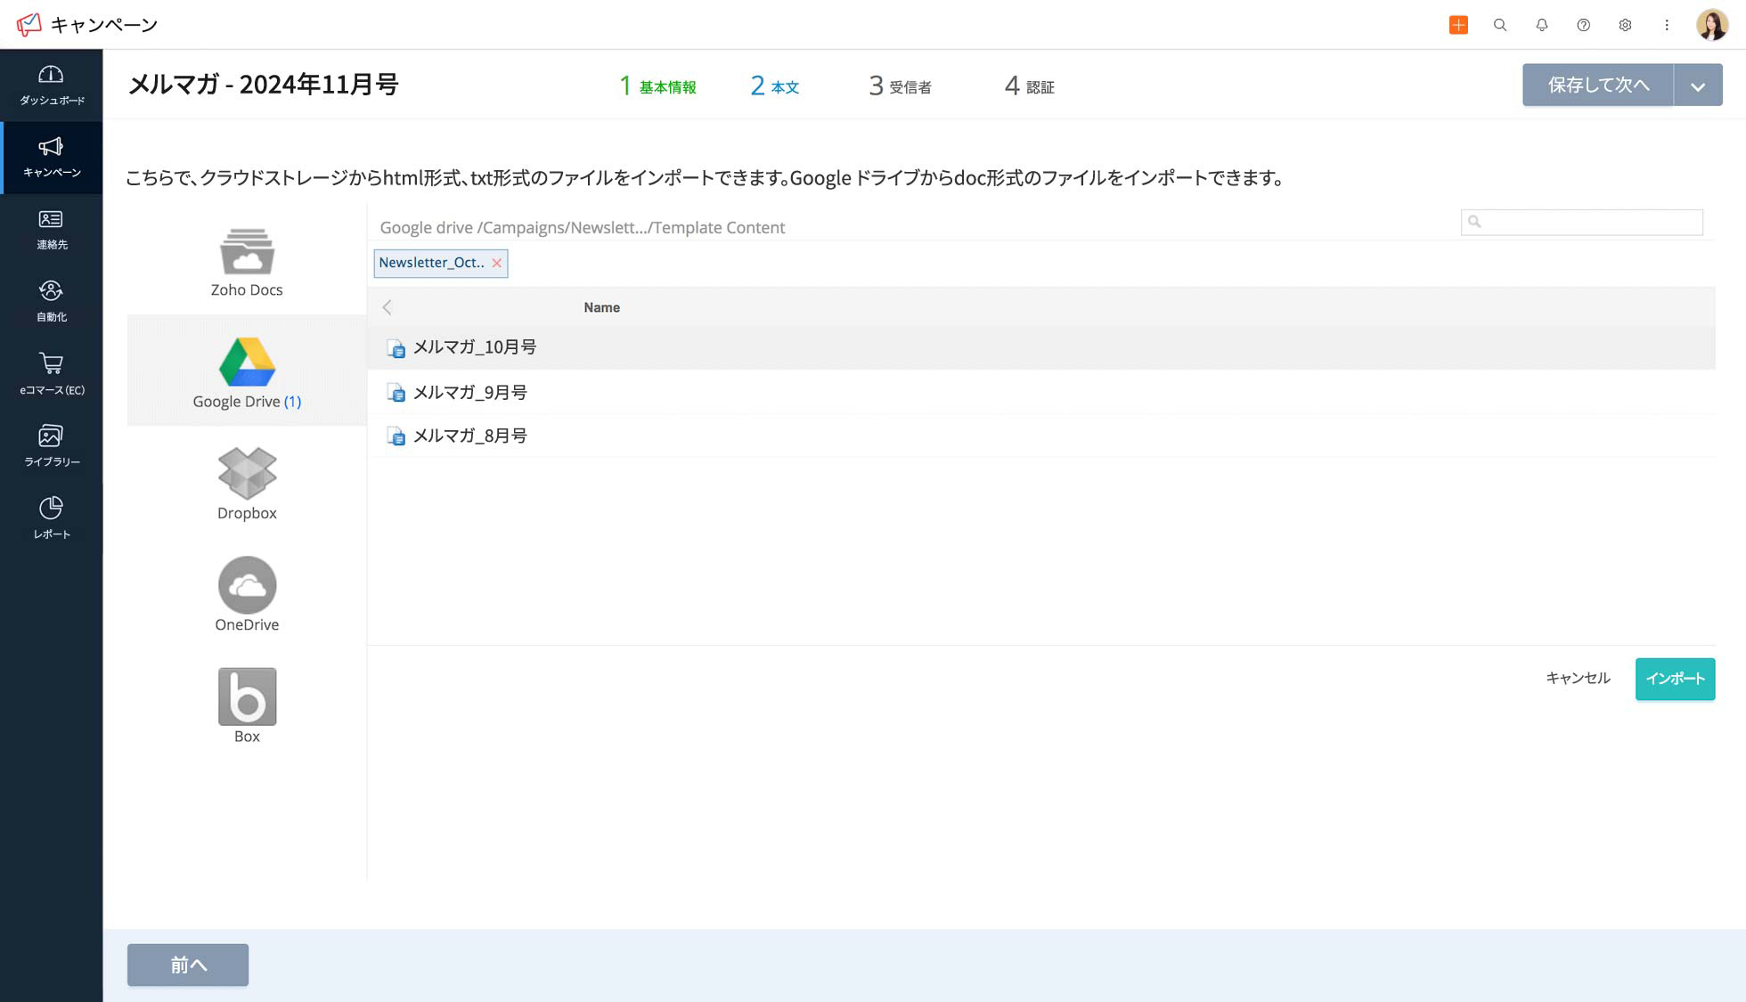Click the キャンセル link
This screenshot has width=1746, height=1002.
1578,679
